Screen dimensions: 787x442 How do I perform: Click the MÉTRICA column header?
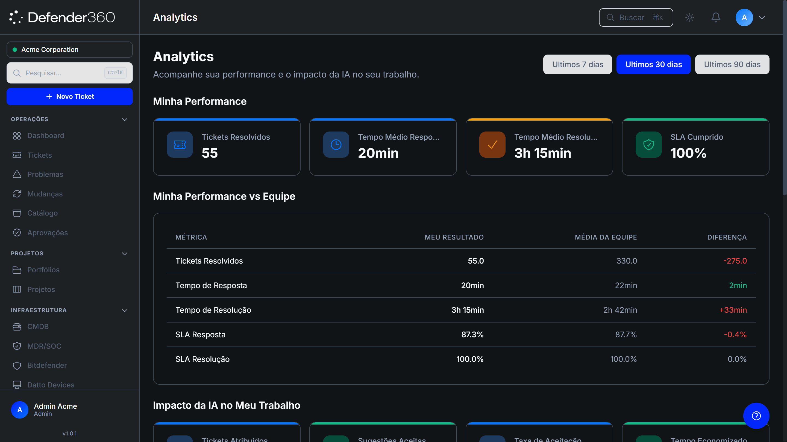191,237
